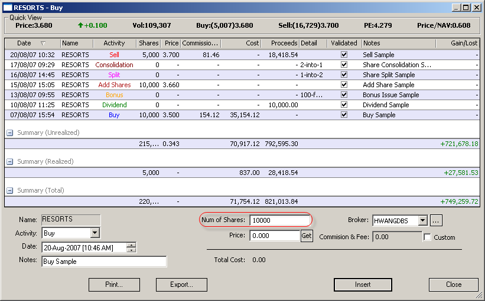The height and width of the screenshot is (301, 485).
Task: Open the Activity dropdown
Action: point(95,233)
